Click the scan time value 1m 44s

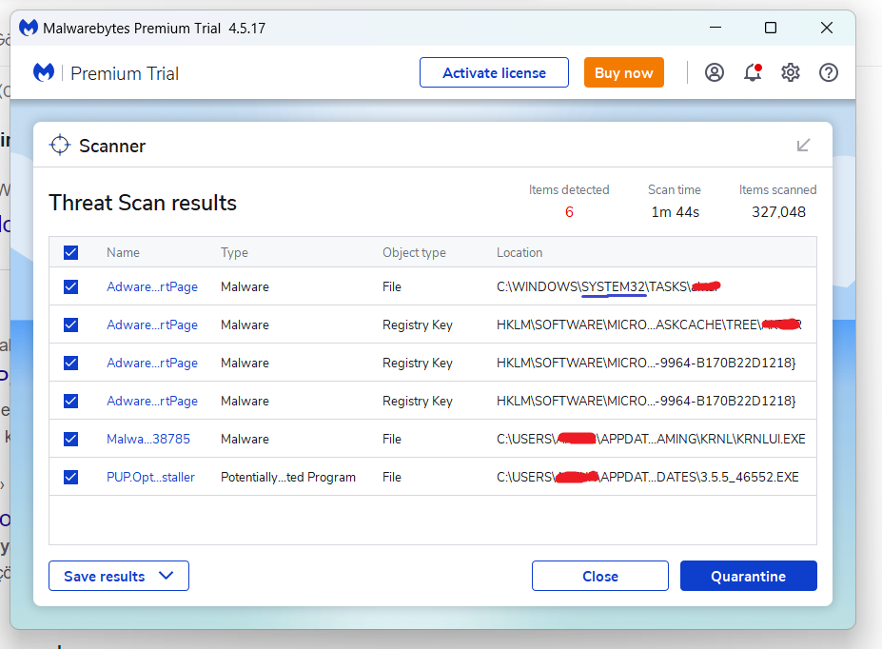(675, 212)
